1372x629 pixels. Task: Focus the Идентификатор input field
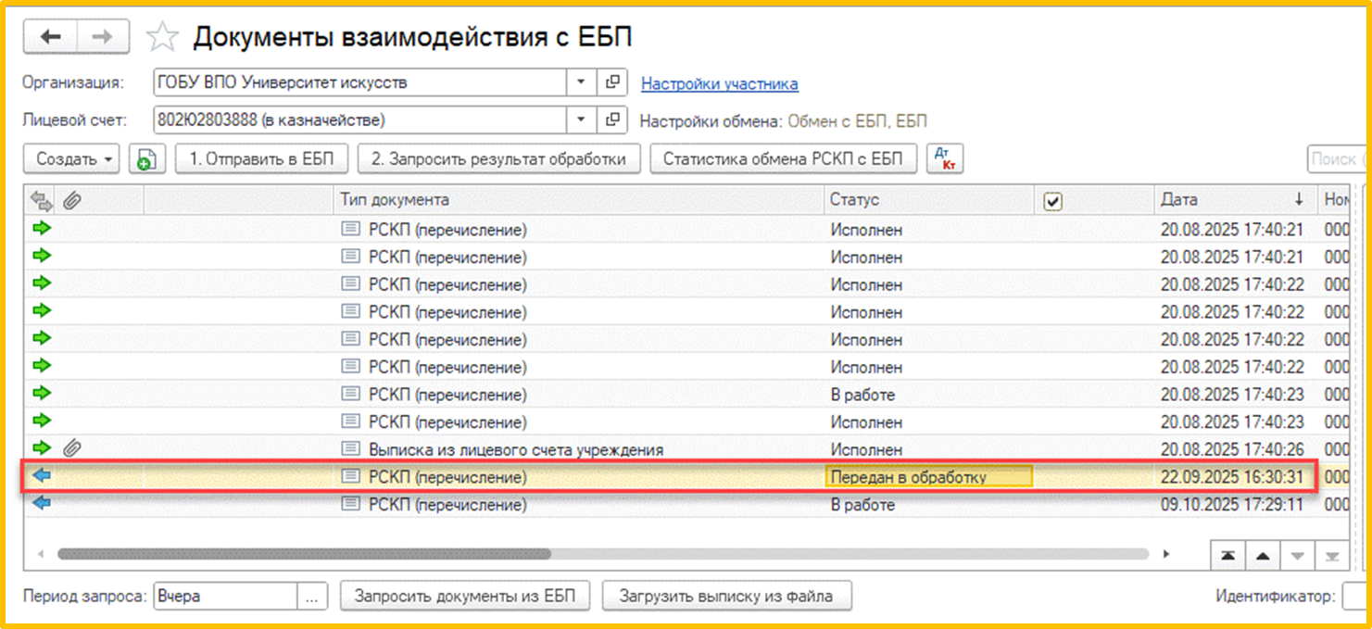pyautogui.click(x=1355, y=597)
